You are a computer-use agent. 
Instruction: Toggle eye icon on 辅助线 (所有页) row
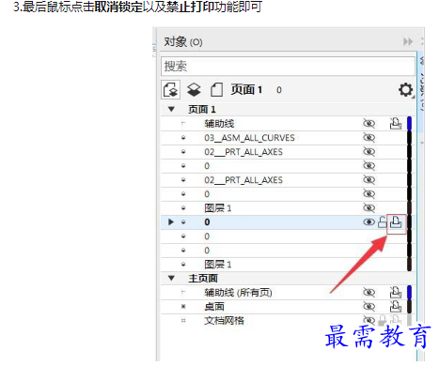368,293
